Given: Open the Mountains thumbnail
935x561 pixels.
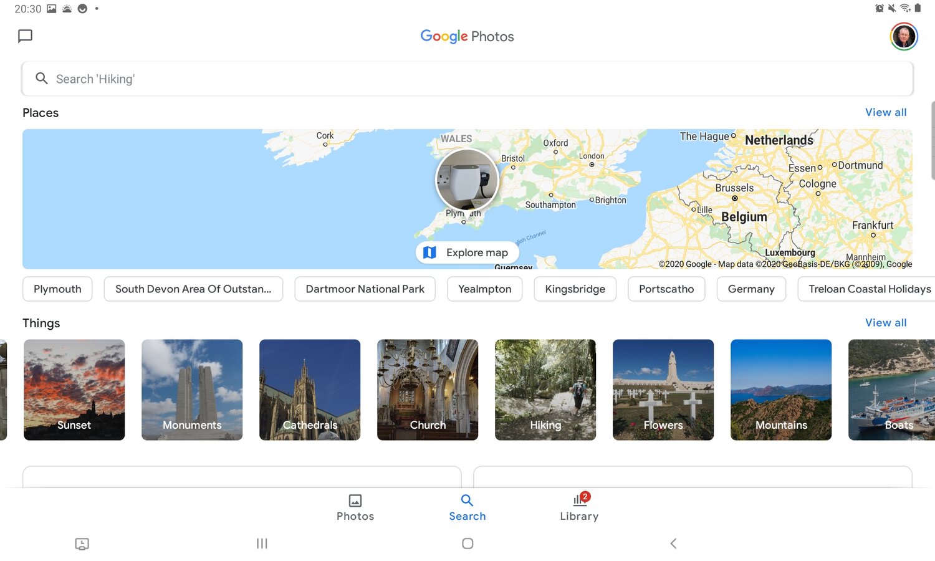Looking at the screenshot, I should click(781, 390).
